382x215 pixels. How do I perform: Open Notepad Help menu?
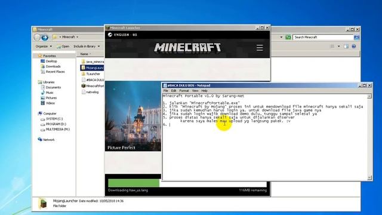click(204, 91)
